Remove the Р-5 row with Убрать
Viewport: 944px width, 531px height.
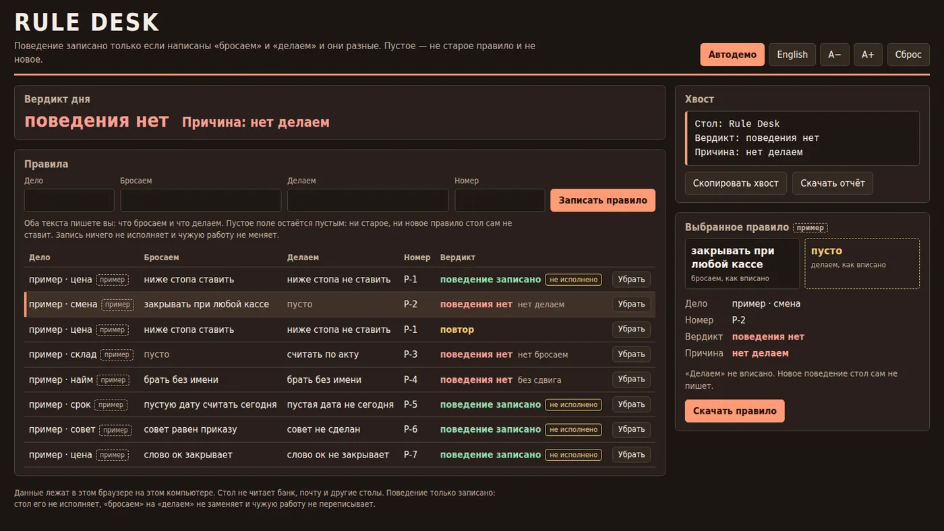(x=632, y=404)
